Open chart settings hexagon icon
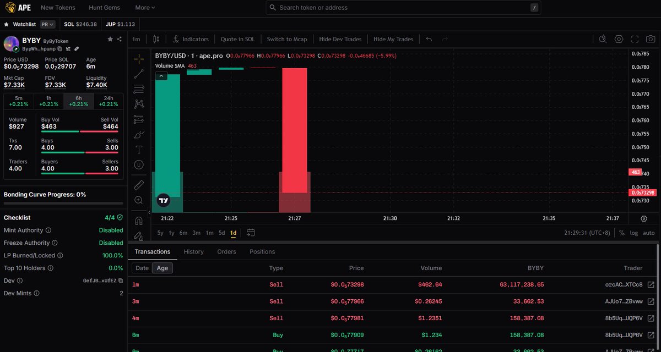Image resolution: width=661 pixels, height=352 pixels. pos(619,39)
